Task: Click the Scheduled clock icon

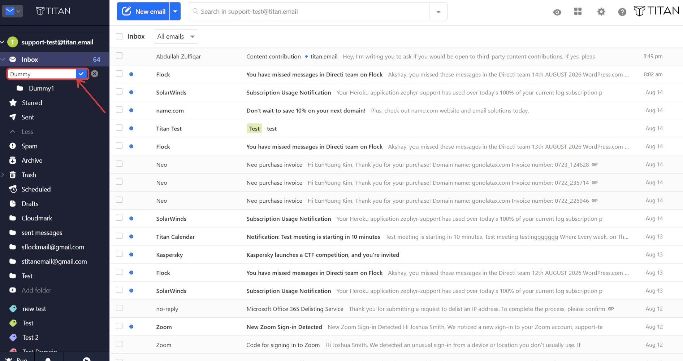Action: [13, 189]
